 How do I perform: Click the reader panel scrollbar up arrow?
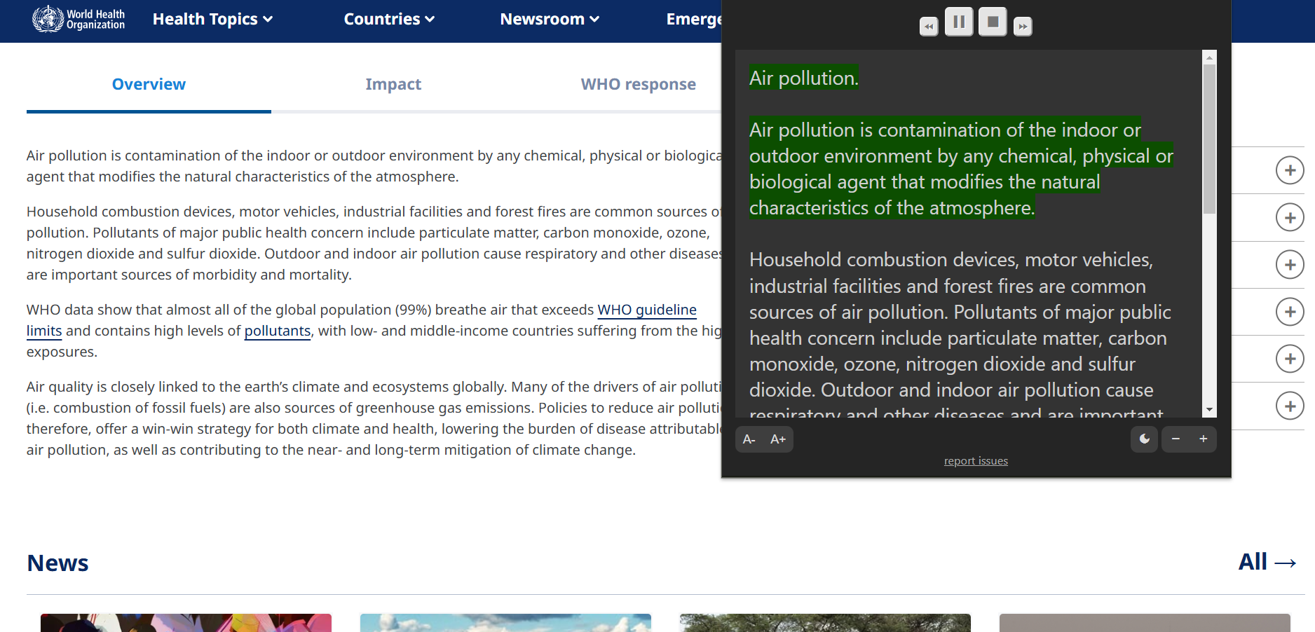1209,57
